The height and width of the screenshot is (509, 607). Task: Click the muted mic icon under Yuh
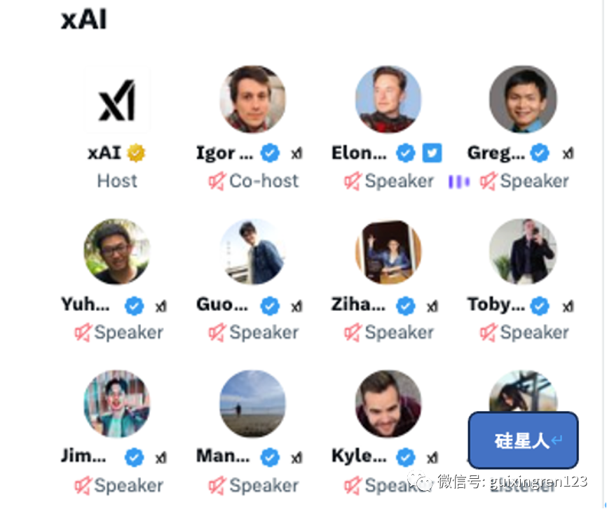[x=83, y=333]
